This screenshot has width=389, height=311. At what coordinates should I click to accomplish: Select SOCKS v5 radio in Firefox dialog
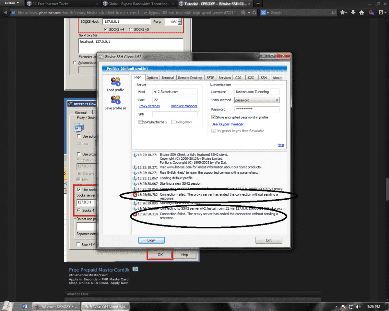[x=131, y=29]
